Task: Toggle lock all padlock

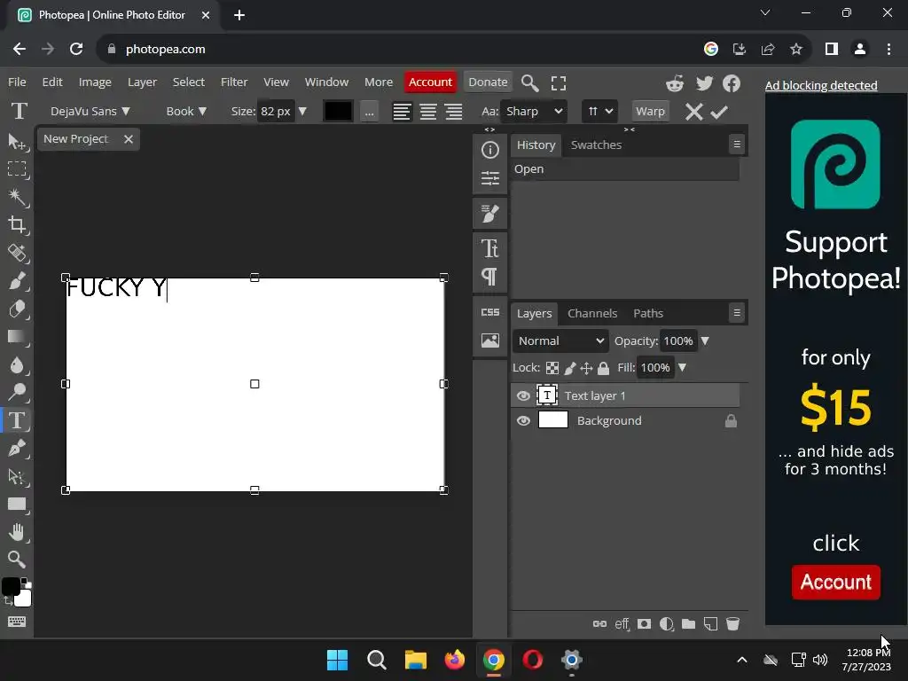Action: (603, 368)
